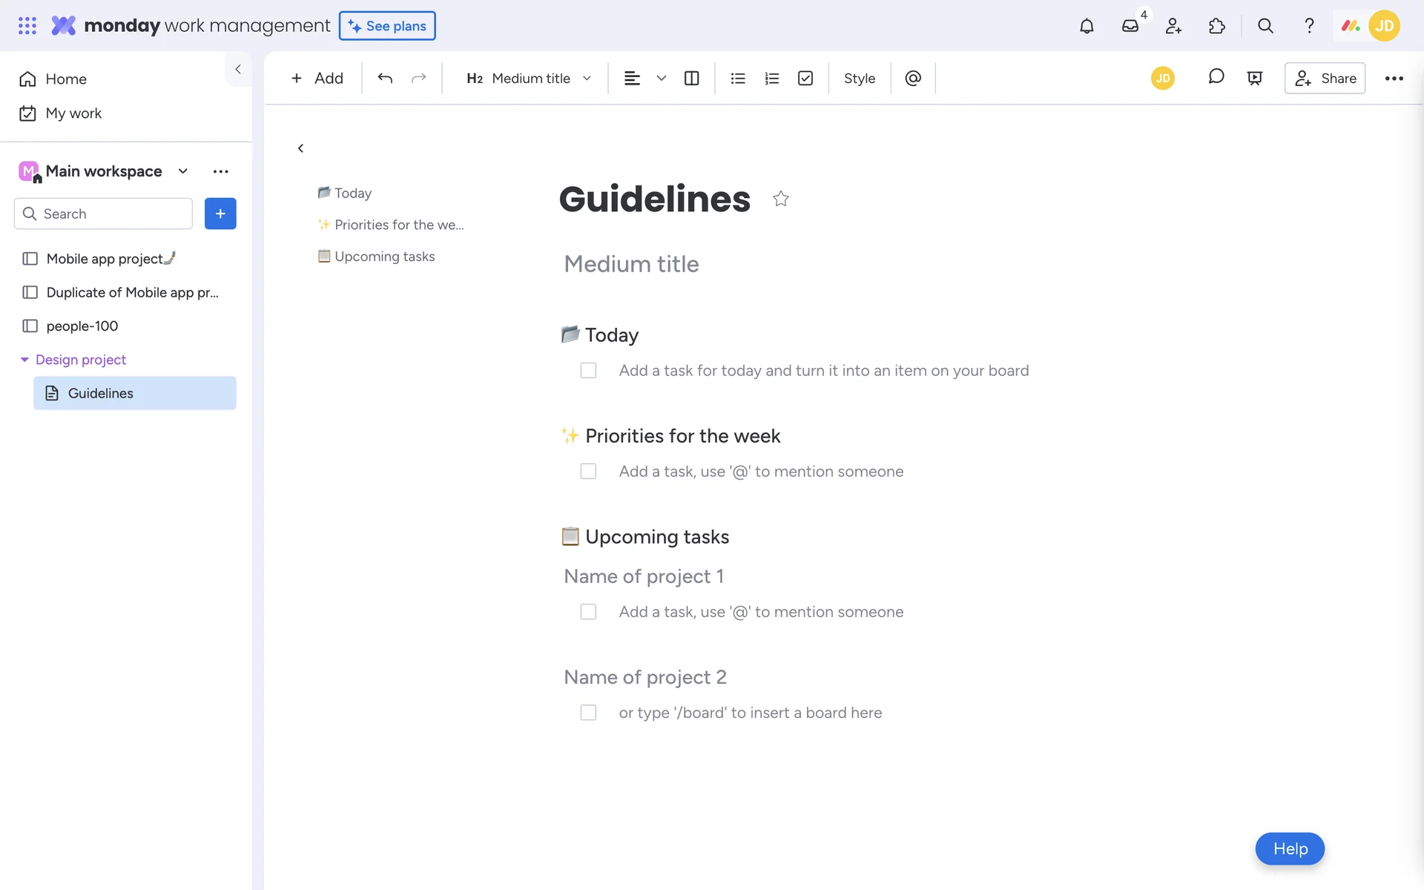The image size is (1424, 890).
Task: Expand the text alignment dropdown arrow
Action: 661,78
